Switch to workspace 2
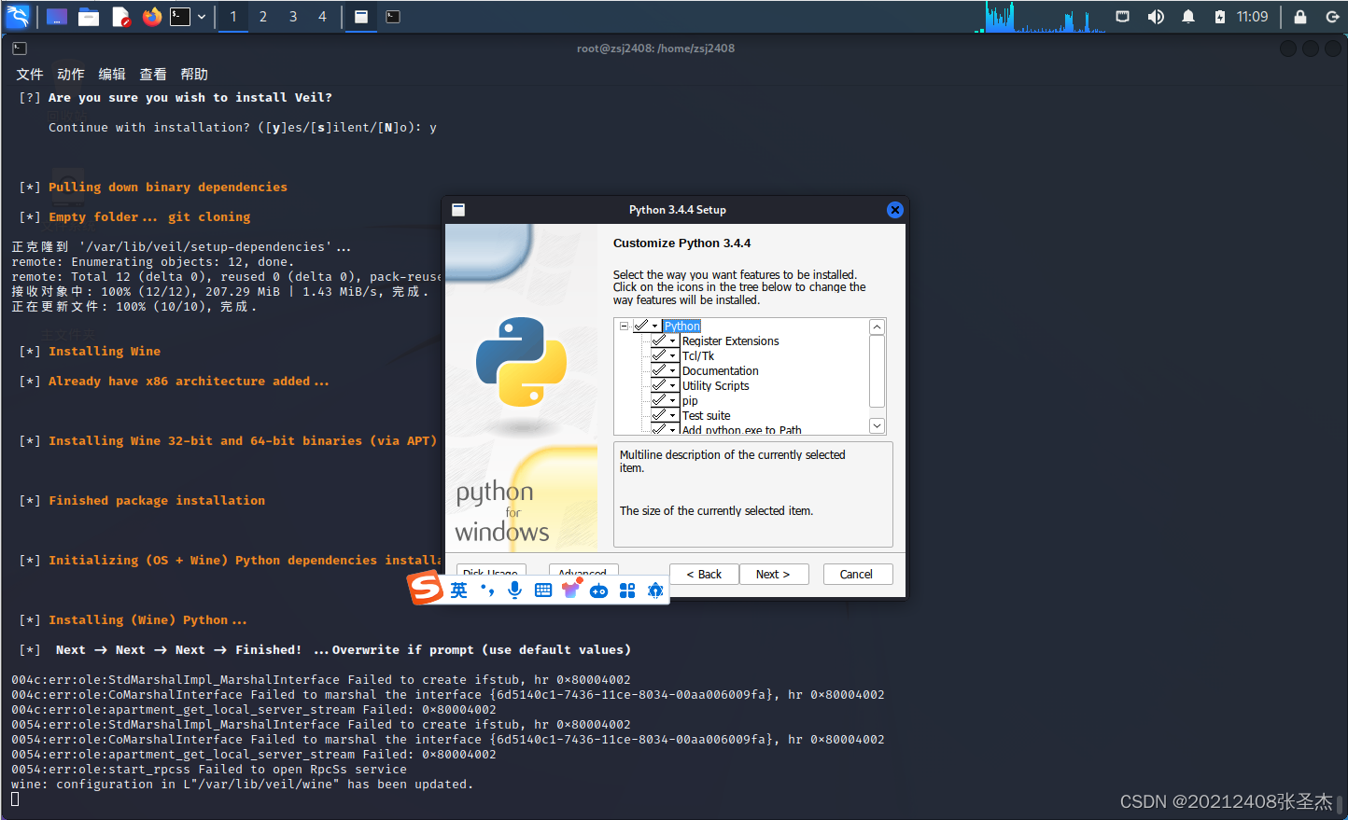Viewport: 1348px width, 820px height. (263, 17)
